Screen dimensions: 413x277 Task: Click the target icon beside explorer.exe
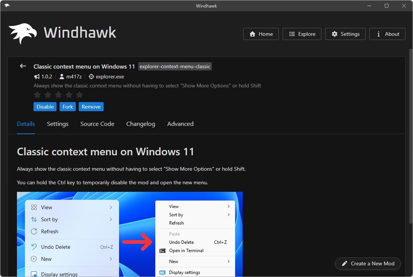91,77
